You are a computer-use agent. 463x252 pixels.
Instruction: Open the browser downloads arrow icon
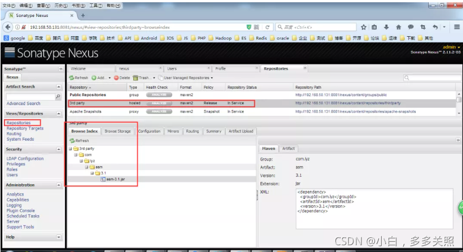[386, 27]
